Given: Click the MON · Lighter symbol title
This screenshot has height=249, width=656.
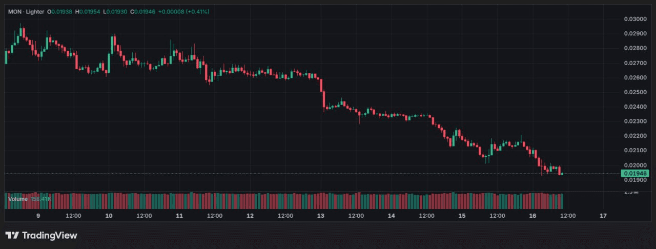Looking at the screenshot, I should (x=26, y=11).
